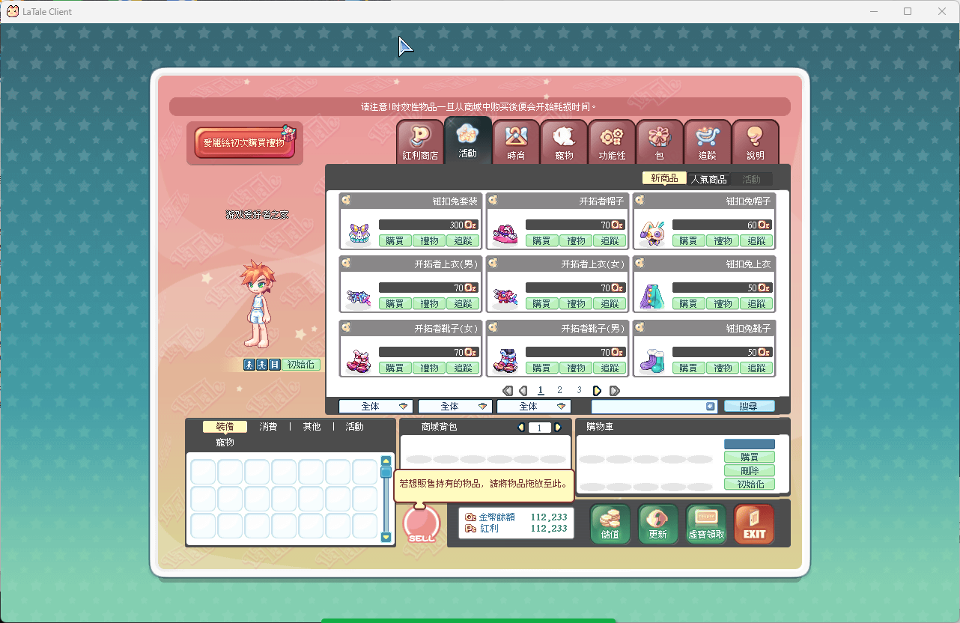The width and height of the screenshot is (960, 623).
Task: Switch inventory view to 其他
Action: pyautogui.click(x=312, y=427)
